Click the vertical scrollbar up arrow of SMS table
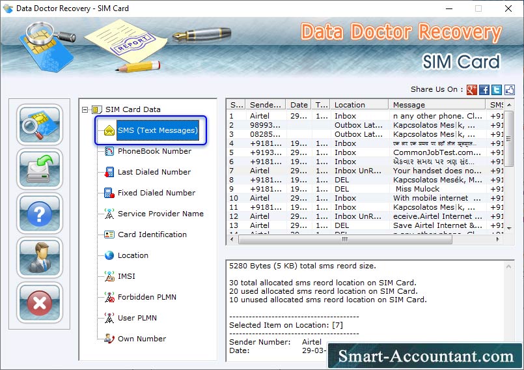The image size is (524, 370). pyautogui.click(x=509, y=105)
